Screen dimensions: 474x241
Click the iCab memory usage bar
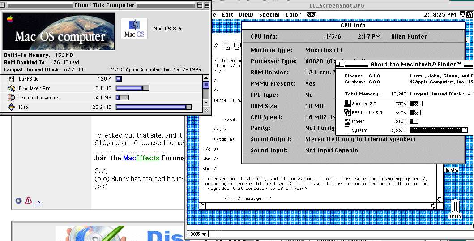click(154, 107)
